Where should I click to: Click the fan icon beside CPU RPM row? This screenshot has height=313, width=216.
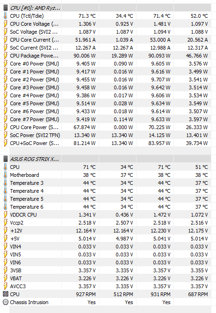[6, 294]
